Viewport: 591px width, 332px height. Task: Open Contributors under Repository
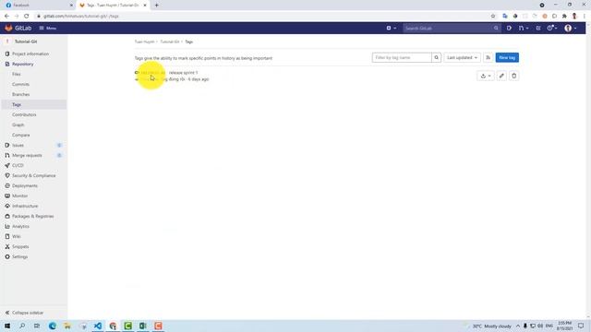tap(24, 114)
